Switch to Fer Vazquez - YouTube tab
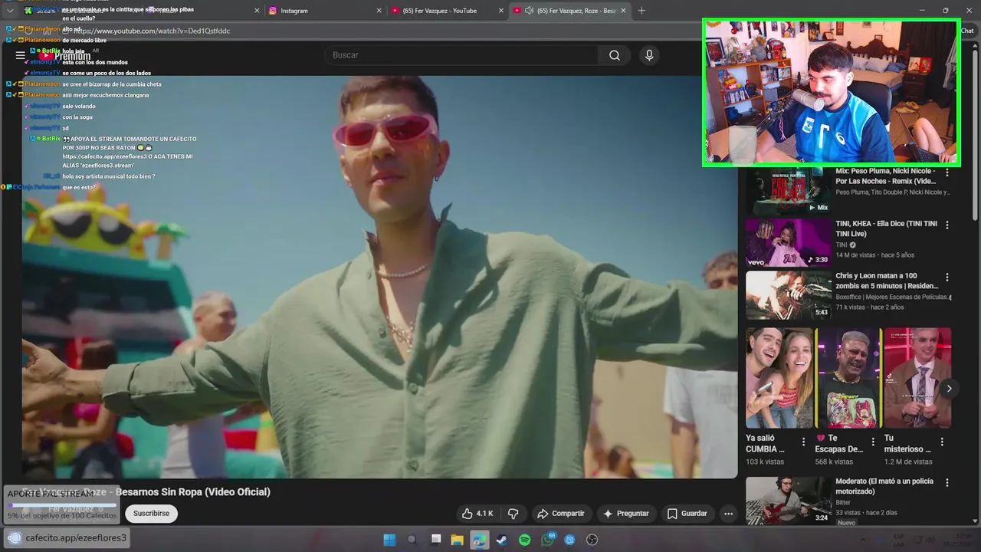Screen dimensions: 981x552 446,11
